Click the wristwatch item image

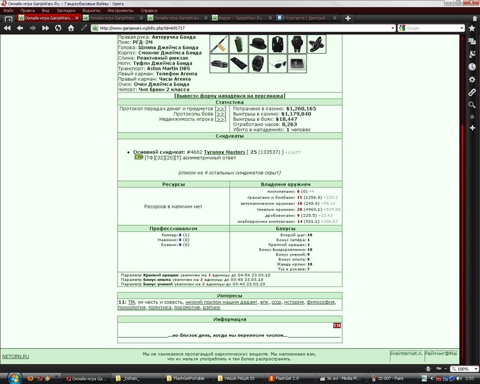tap(258, 63)
